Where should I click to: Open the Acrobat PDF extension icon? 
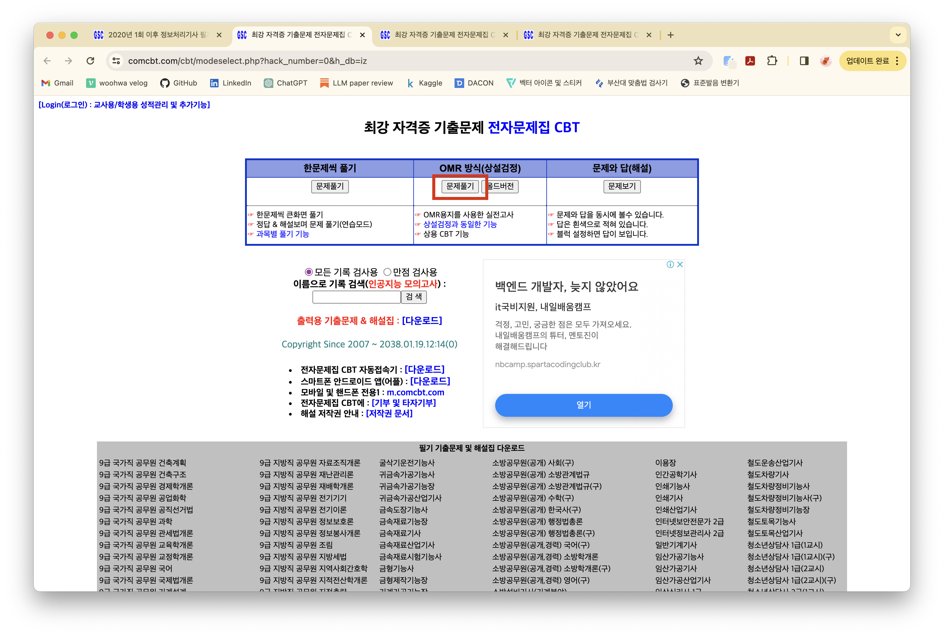(750, 61)
